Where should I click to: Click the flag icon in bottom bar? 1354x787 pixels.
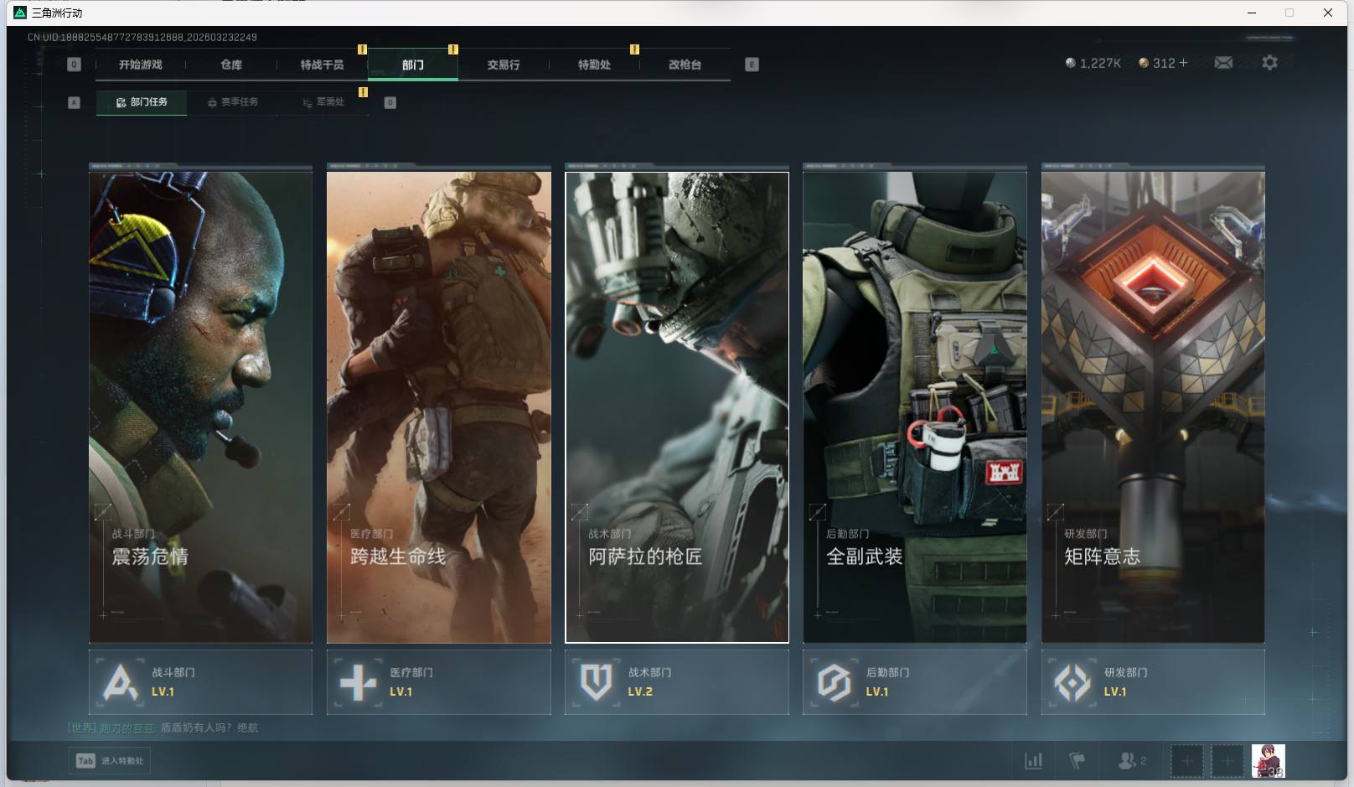(1078, 761)
